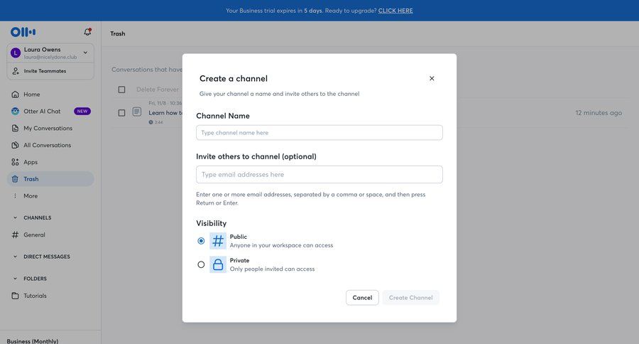This screenshot has width=639, height=344.
Task: Click the 'Learn how' conversation title
Action: coord(165,112)
